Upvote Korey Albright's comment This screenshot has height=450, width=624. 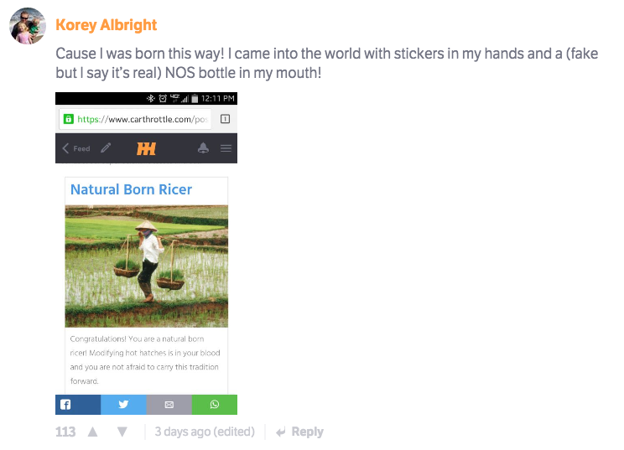[93, 432]
